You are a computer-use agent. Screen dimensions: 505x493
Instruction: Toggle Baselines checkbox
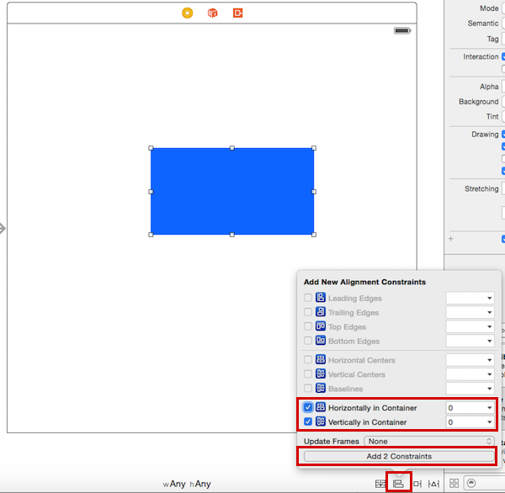tap(308, 388)
